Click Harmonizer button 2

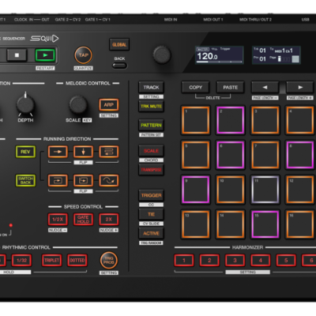209,261
